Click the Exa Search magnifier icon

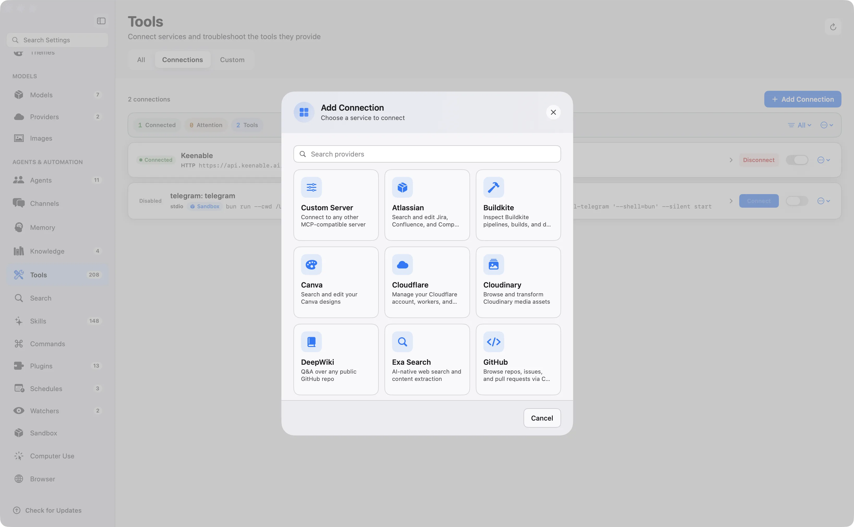pyautogui.click(x=402, y=342)
